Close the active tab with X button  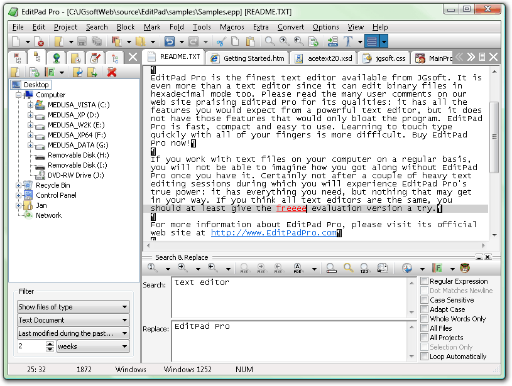[494, 57]
